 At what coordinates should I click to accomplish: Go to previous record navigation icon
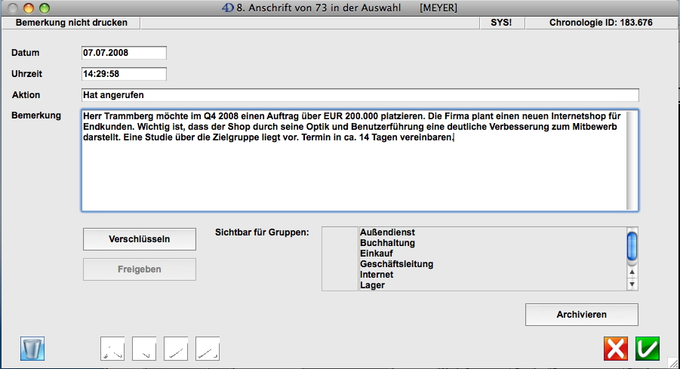[144, 349]
